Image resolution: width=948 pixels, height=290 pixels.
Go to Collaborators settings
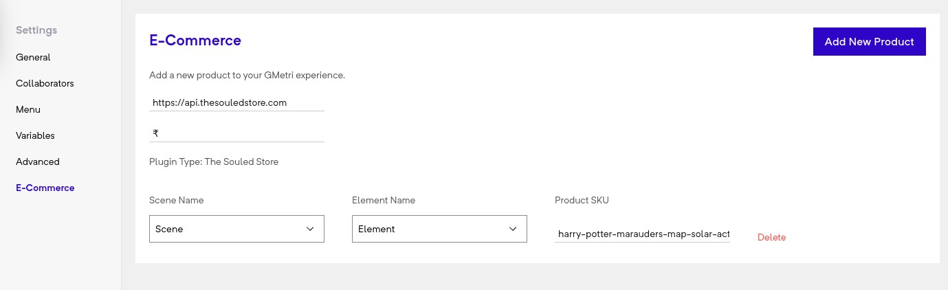click(45, 83)
